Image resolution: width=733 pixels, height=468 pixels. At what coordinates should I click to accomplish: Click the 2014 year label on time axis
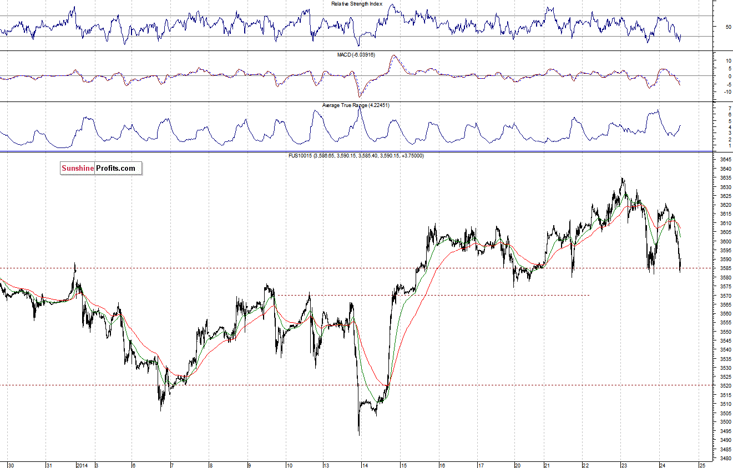click(x=83, y=465)
